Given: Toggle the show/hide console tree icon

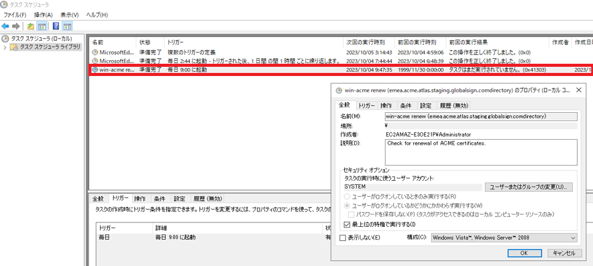Looking at the screenshot, I should (42, 26).
